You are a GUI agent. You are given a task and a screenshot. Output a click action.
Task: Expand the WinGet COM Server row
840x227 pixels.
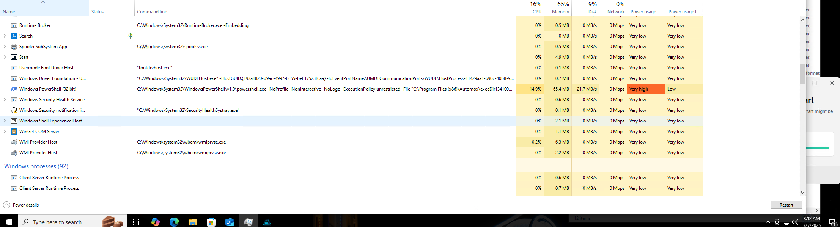coord(5,132)
